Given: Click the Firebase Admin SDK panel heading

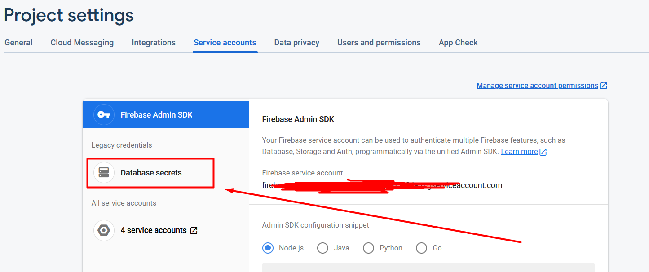Looking at the screenshot, I should (x=298, y=119).
